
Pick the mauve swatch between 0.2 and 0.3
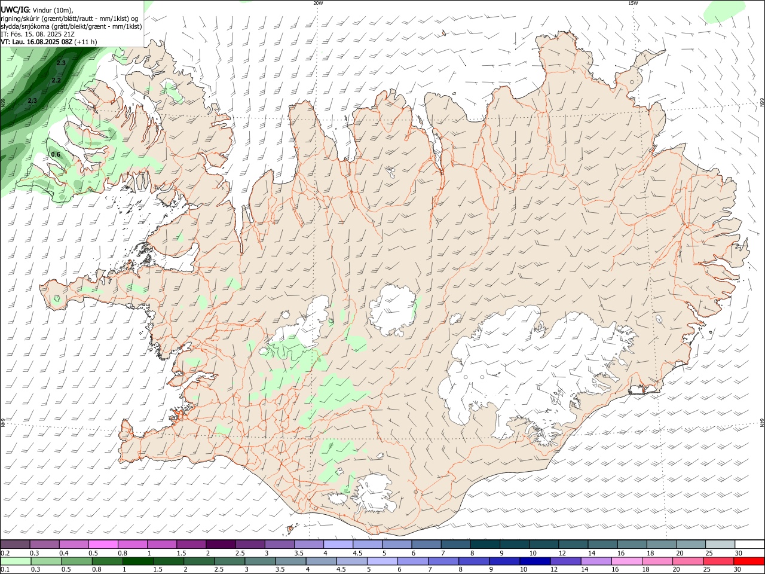[16, 545]
